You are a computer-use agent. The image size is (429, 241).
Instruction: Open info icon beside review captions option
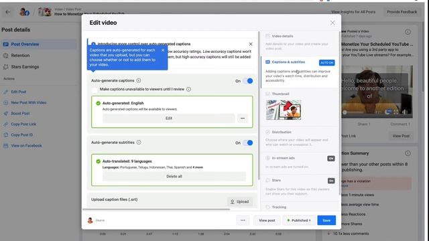[x=188, y=89]
